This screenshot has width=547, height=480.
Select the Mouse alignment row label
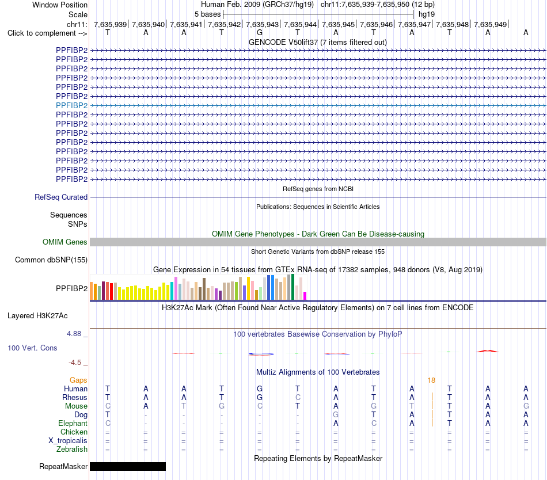click(76, 406)
